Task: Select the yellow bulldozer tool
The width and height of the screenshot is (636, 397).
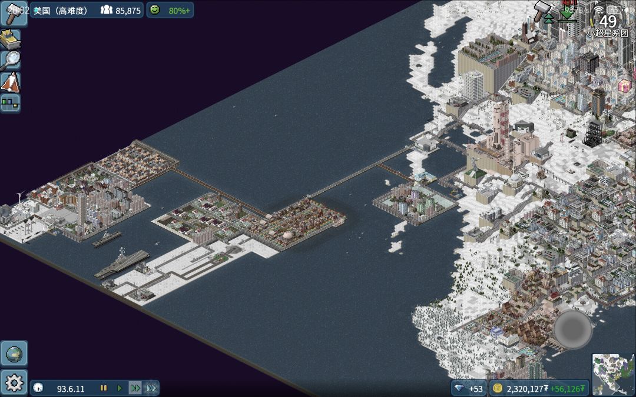Action: (x=10, y=39)
